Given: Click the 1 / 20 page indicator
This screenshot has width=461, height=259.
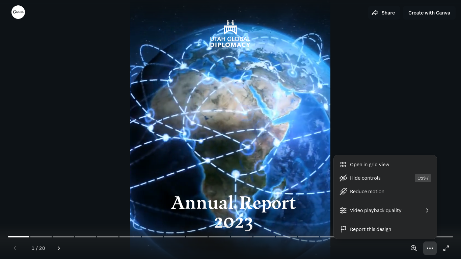Looking at the screenshot, I should coord(38,248).
